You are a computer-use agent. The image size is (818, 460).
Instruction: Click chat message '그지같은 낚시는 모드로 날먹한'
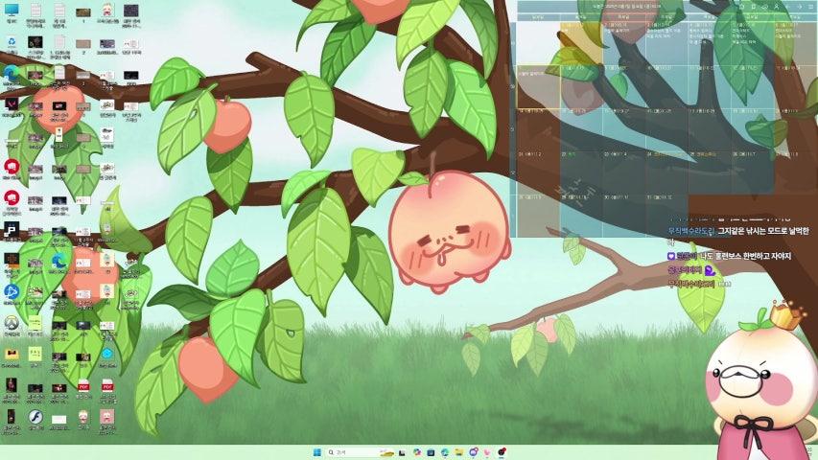(x=763, y=231)
